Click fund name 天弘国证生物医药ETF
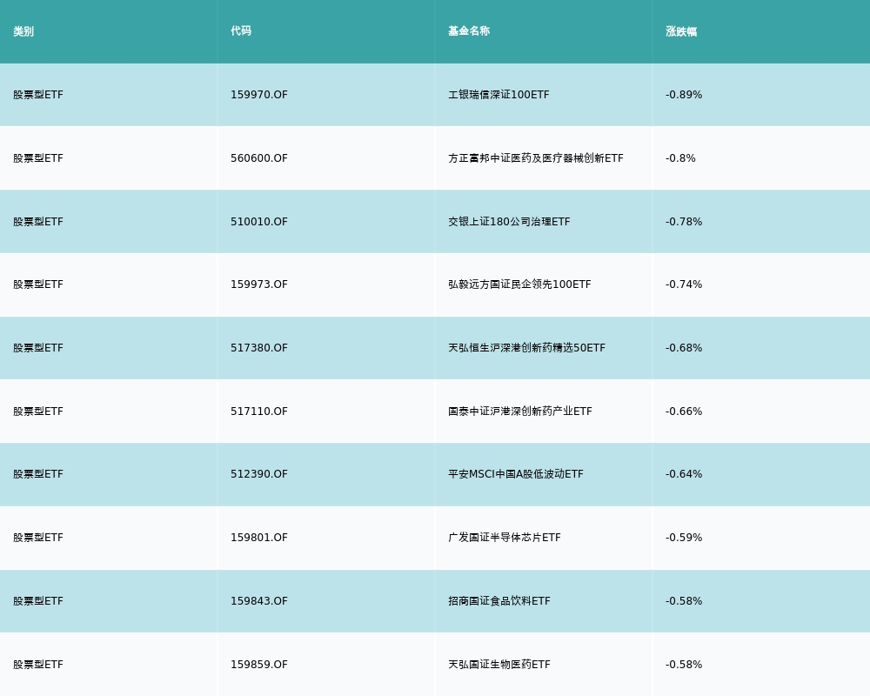The height and width of the screenshot is (696, 870). coord(499,665)
